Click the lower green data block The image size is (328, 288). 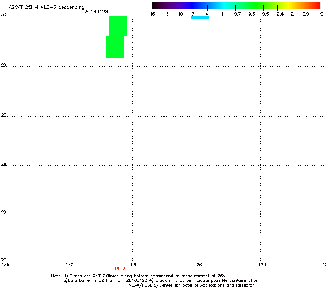[115, 47]
